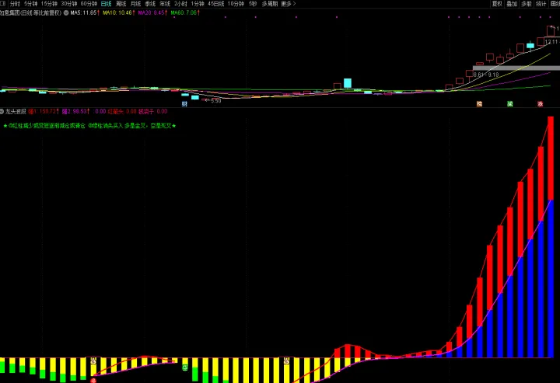Click the small icon at top-left corner
This screenshot has width=560, height=383.
(x=4, y=4)
